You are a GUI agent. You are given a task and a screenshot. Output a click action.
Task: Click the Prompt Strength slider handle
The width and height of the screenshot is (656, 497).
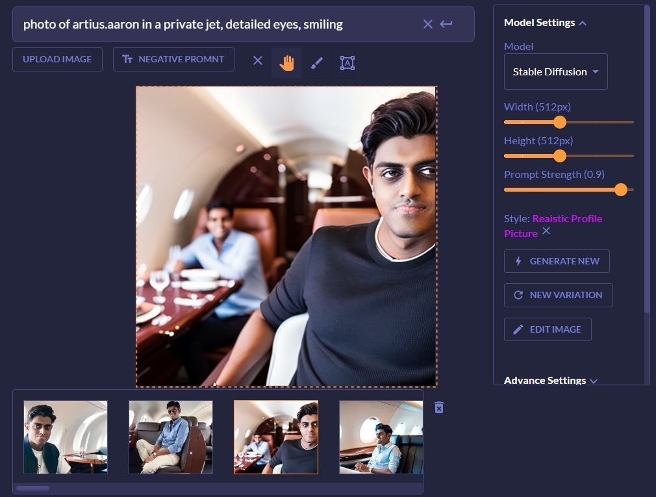coord(621,190)
